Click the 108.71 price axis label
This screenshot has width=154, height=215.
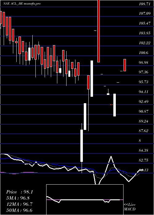pos(144,4)
